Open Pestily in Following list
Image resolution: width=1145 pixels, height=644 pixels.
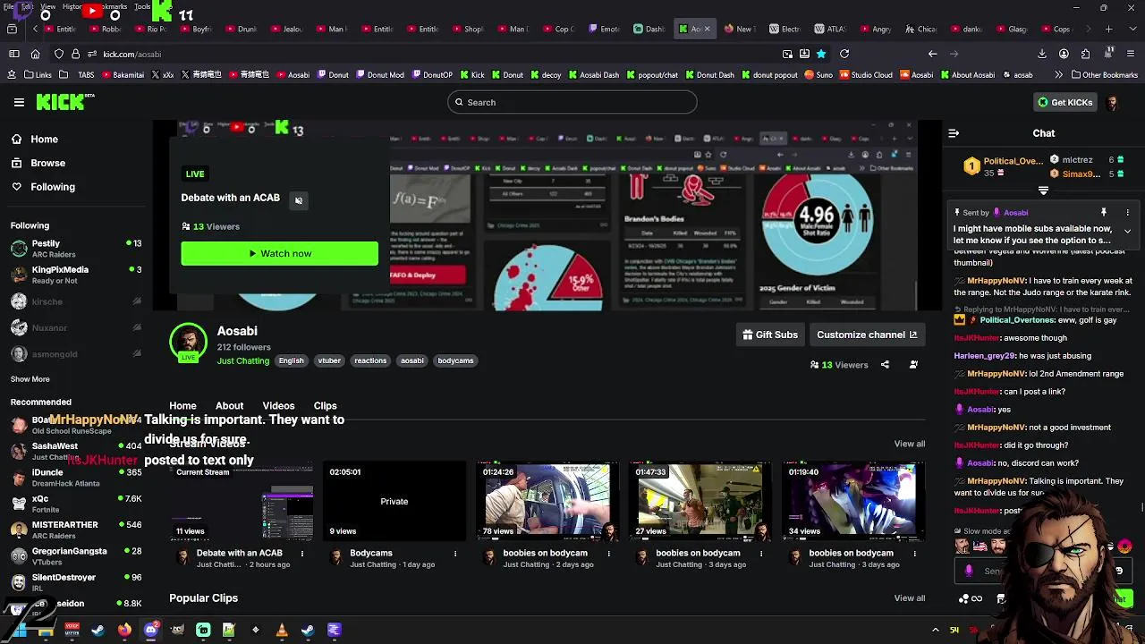point(76,248)
